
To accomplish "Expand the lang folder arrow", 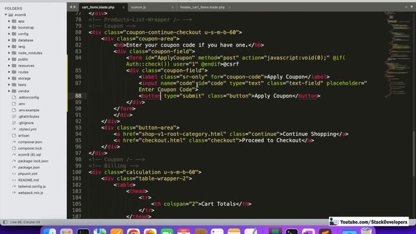I will pos(9,47).
